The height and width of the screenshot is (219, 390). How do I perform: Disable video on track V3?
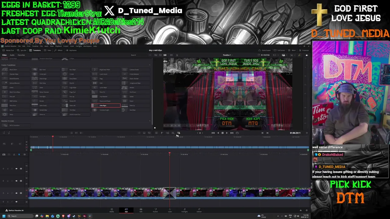pyautogui.click(x=21, y=169)
